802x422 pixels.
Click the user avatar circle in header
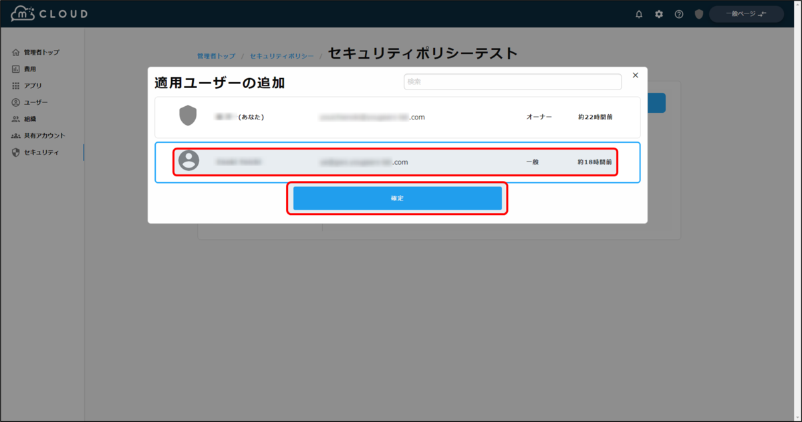[698, 13]
